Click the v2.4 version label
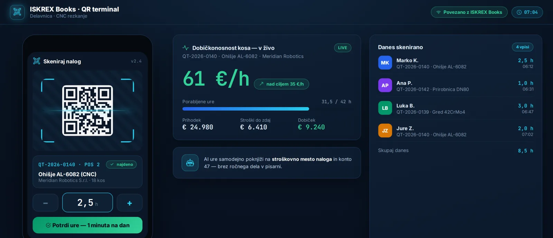This screenshot has width=553, height=238. pyautogui.click(x=136, y=61)
